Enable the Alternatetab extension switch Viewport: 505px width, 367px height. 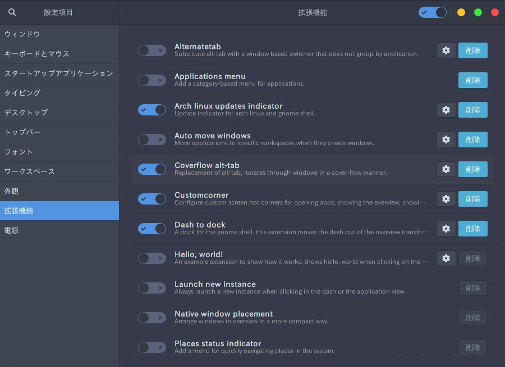[152, 50]
